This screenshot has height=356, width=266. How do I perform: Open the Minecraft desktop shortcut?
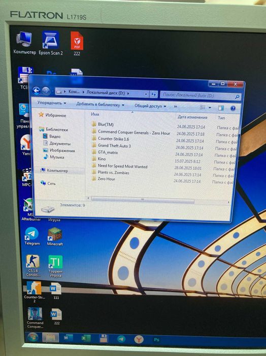[x=55, y=237]
